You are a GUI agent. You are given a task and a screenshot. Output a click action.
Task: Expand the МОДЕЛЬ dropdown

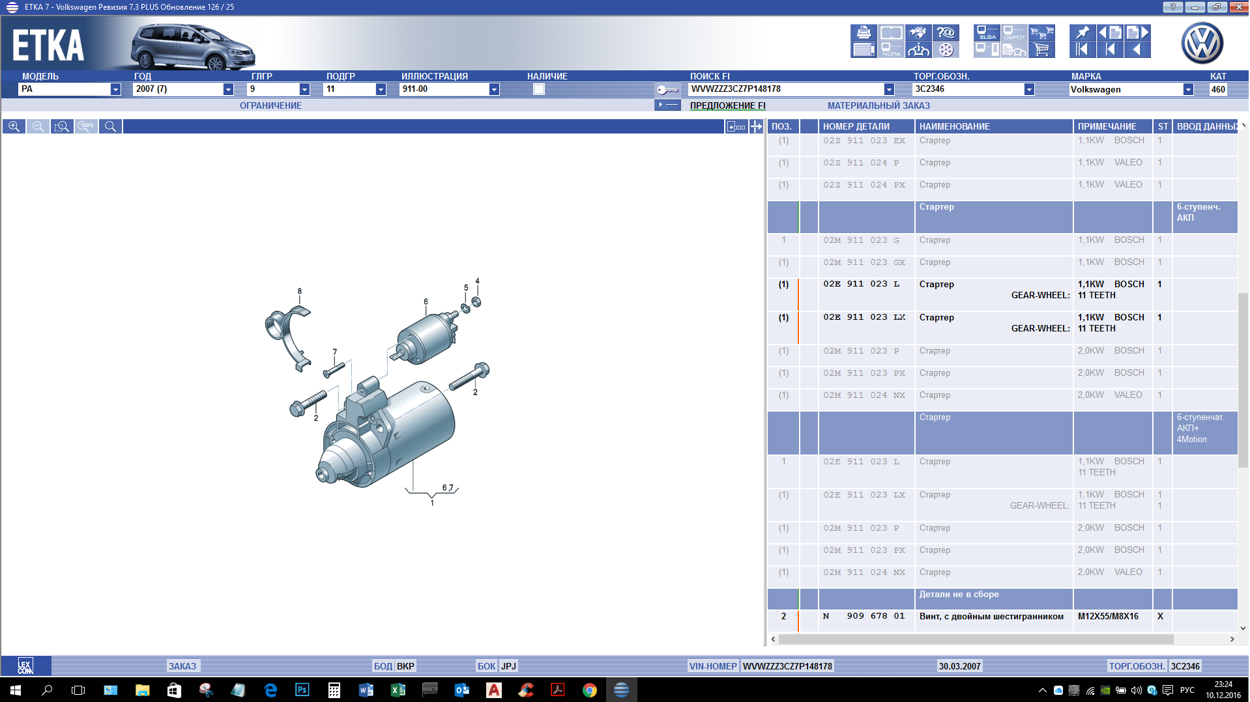[115, 89]
